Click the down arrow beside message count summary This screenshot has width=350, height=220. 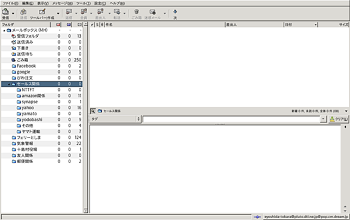tap(346, 111)
